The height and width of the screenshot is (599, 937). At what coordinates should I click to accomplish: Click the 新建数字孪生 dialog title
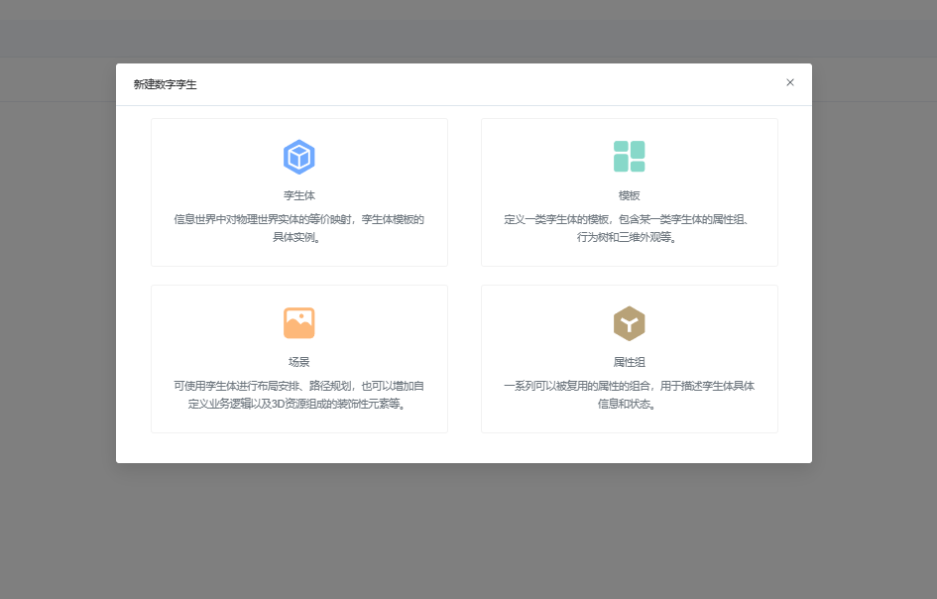pos(165,84)
